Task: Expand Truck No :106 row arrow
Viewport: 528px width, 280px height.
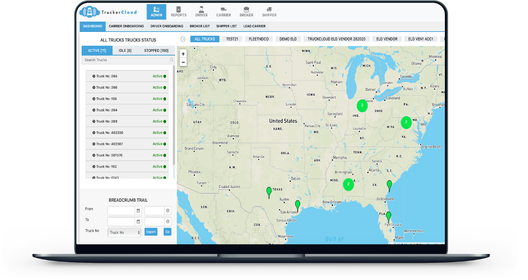Action: point(93,99)
